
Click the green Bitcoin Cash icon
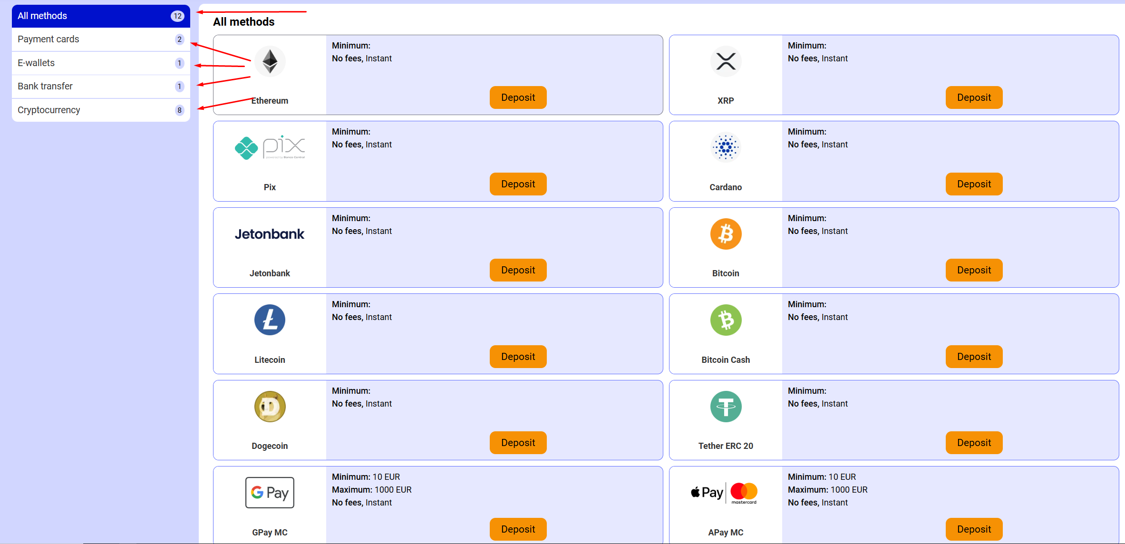726,320
